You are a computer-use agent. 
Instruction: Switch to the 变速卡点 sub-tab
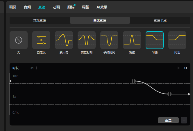tap(160, 21)
